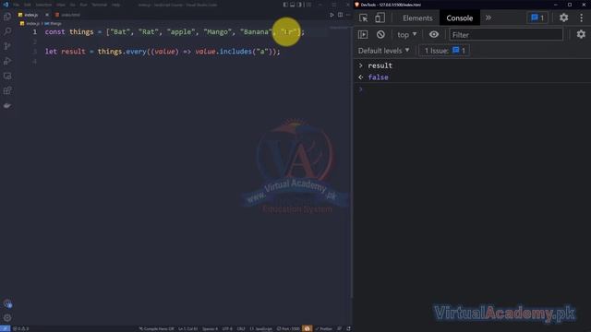Open the top JavaScript context dropdown
This screenshot has height=332, width=591.
click(x=406, y=35)
